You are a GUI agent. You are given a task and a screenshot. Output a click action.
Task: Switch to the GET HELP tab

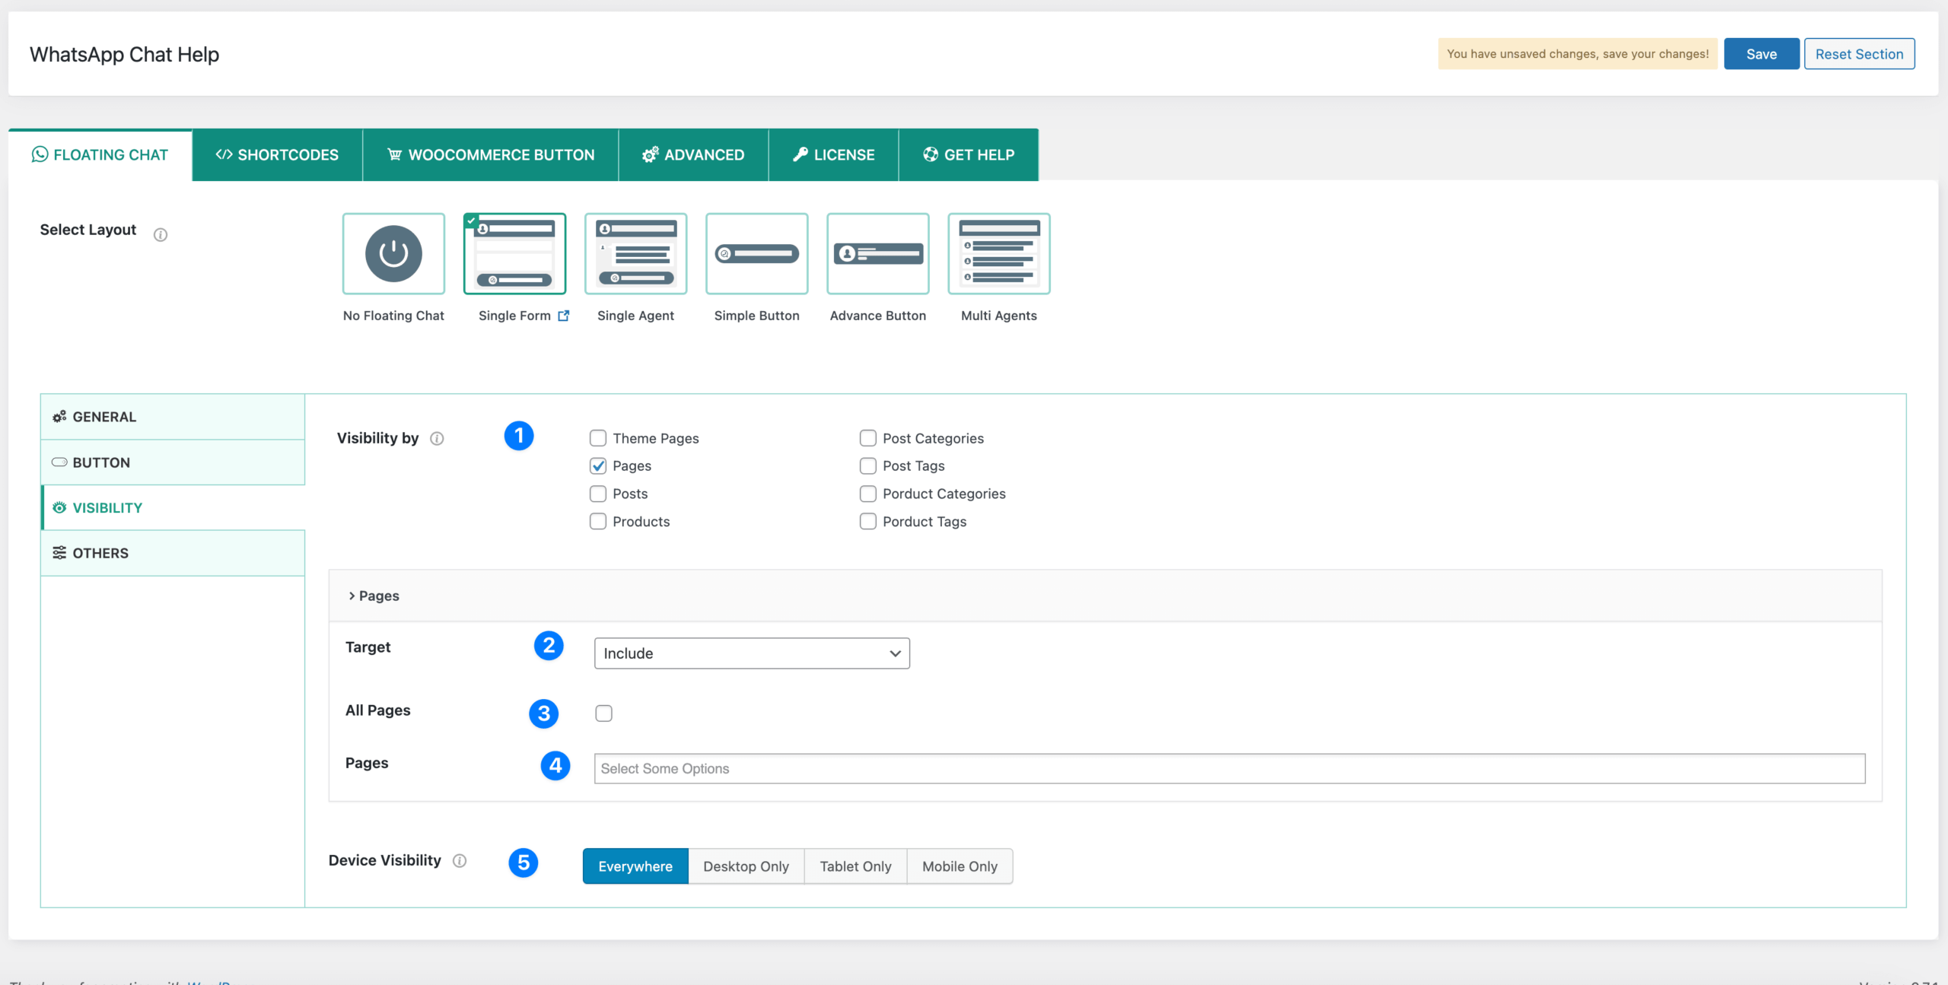click(x=969, y=154)
